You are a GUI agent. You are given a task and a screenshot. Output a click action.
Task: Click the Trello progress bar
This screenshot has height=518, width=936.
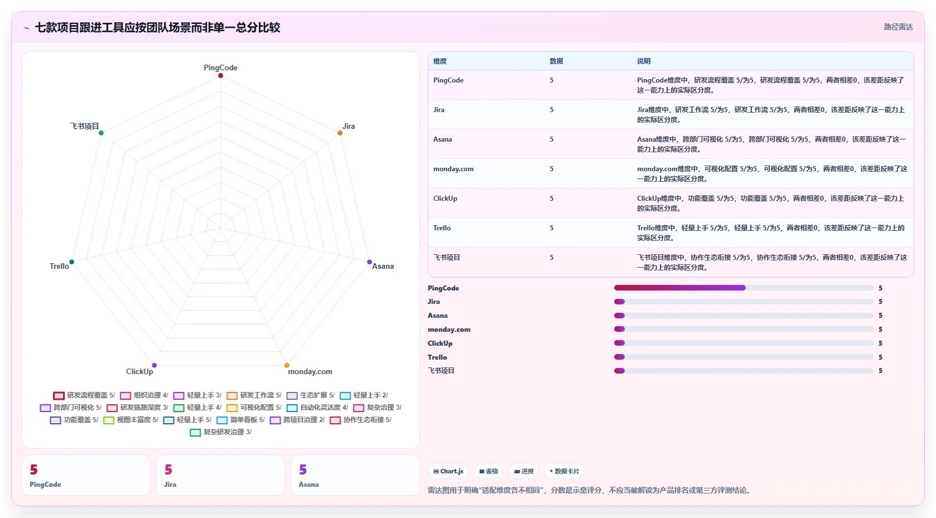point(744,357)
